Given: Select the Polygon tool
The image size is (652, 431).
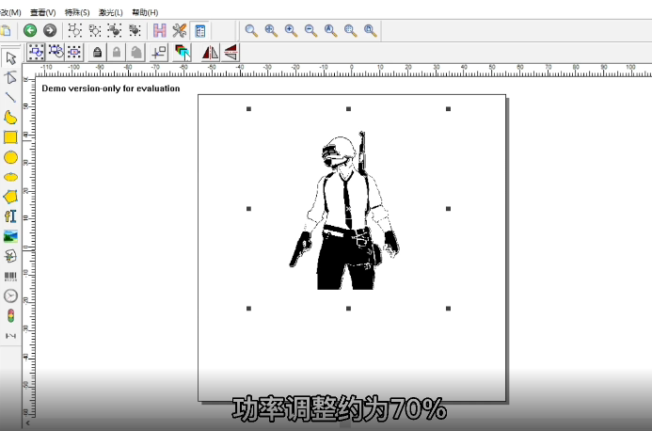Looking at the screenshot, I should click(x=10, y=197).
